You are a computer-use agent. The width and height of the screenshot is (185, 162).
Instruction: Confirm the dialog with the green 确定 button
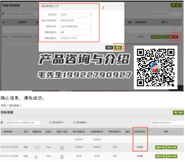[118, 47]
